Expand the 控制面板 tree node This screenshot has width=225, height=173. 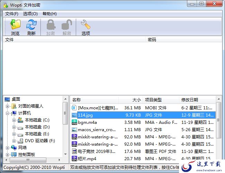8,155
